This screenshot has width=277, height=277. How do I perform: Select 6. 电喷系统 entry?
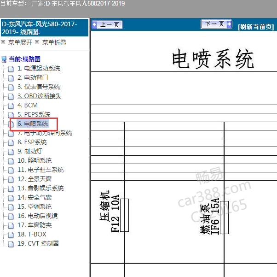(x=33, y=124)
